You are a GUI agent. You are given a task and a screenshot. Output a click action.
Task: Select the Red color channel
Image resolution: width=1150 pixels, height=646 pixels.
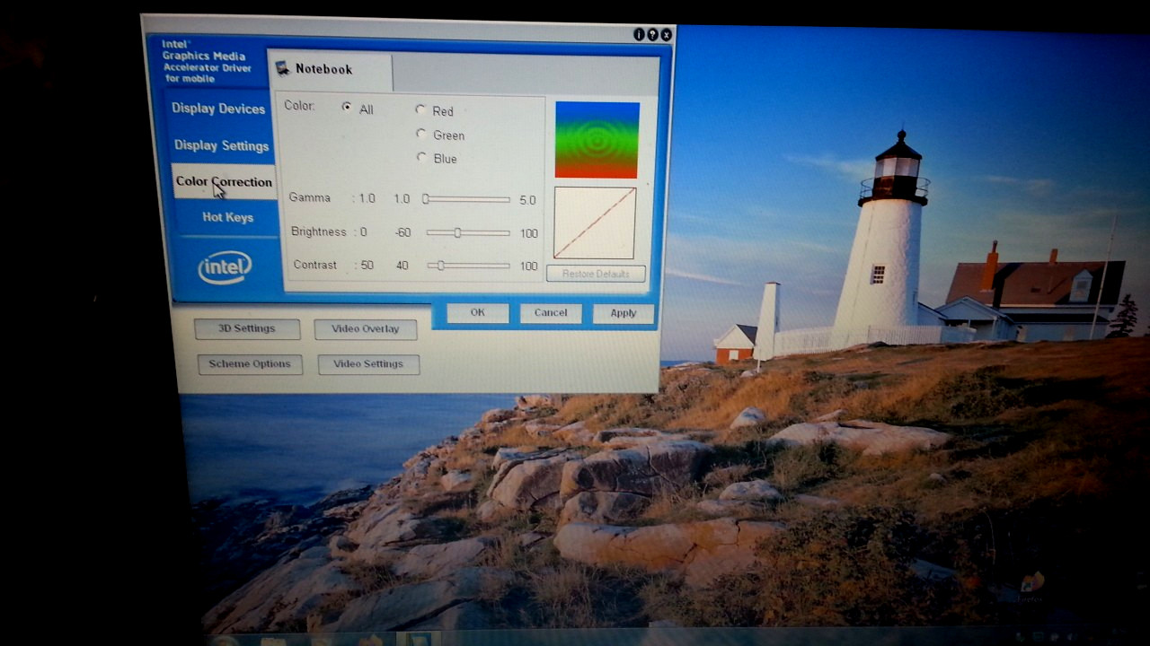tap(420, 109)
